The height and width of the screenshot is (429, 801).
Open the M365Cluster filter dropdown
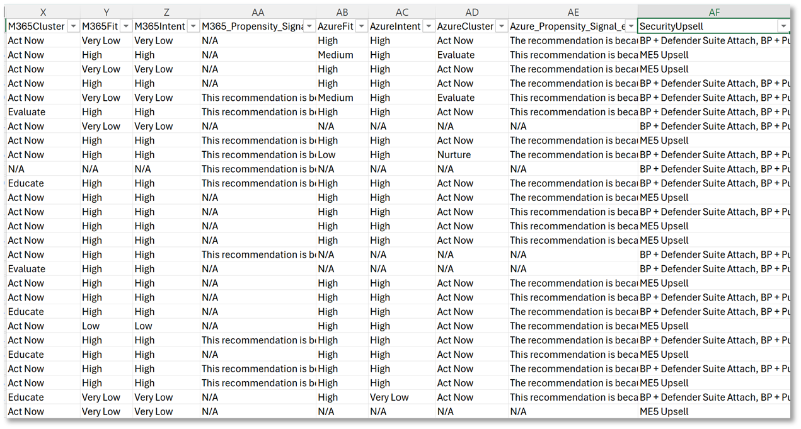(x=73, y=26)
